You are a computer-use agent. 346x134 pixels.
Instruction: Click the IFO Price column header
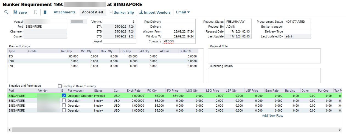tap(174, 91)
